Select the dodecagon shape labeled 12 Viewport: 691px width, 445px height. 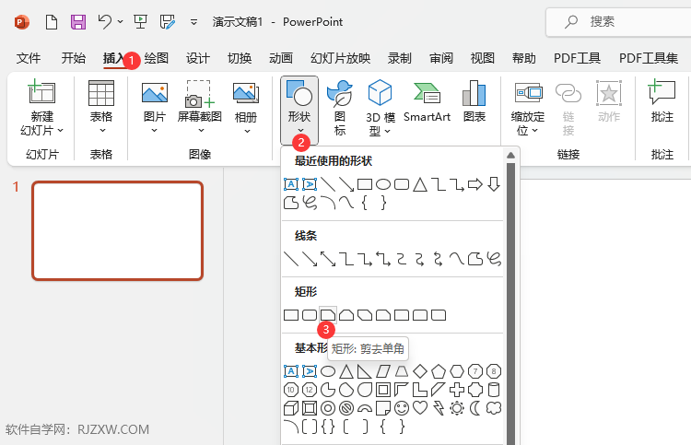tap(310, 390)
